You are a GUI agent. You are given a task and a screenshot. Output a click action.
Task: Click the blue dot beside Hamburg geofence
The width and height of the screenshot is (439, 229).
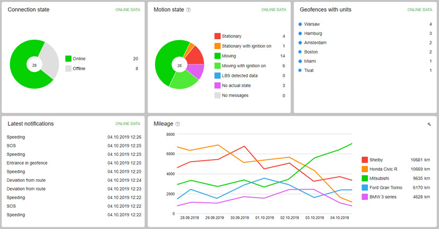300,33
